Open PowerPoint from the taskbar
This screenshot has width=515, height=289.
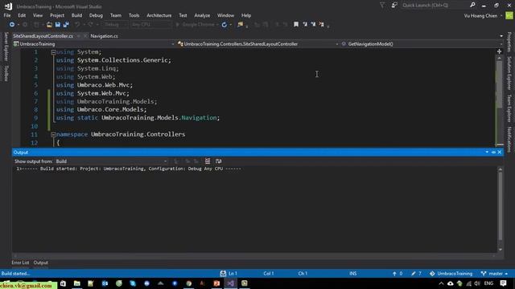coord(216,283)
